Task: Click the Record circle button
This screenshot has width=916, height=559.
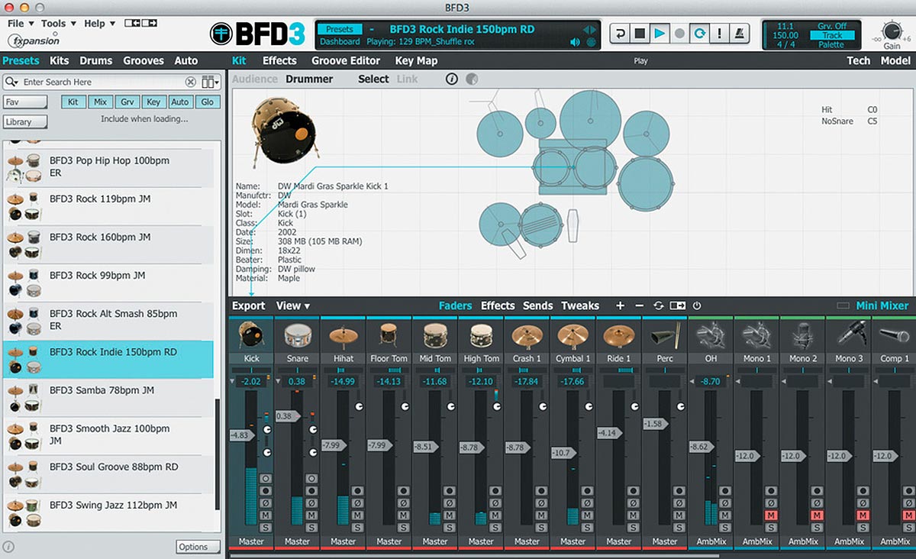Action: [679, 34]
